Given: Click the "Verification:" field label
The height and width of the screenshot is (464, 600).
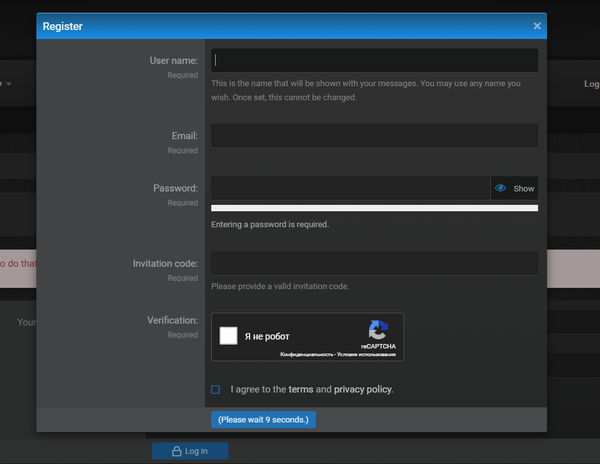Looking at the screenshot, I should [x=172, y=320].
